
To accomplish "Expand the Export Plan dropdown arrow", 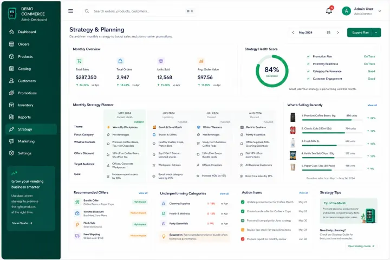I will point(376,32).
